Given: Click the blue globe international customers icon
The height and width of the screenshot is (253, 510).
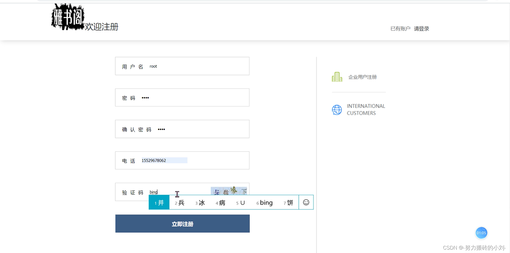Looking at the screenshot, I should pyautogui.click(x=337, y=110).
